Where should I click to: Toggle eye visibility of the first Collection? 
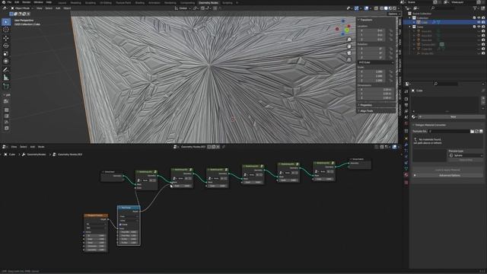[x=479, y=18]
